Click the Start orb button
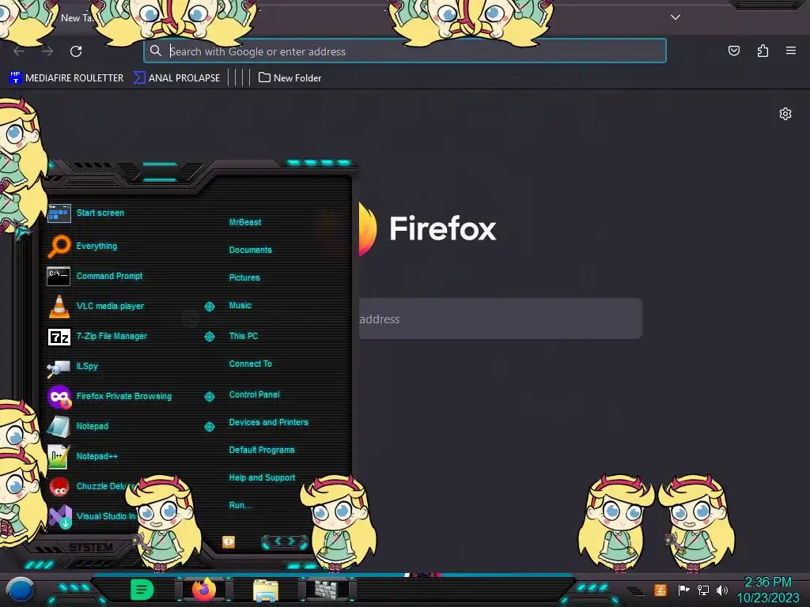810x607 pixels. pos(21,590)
